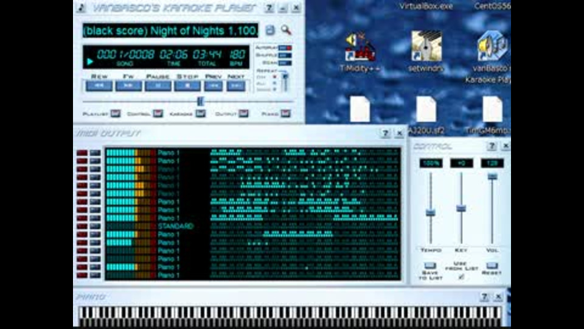Viewport: 584px width, 329px height.
Task: Select the setwindrv desktop shortcut
Action: [x=426, y=52]
